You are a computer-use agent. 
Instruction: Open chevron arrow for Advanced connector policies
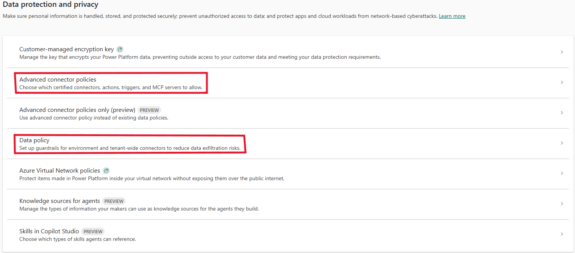pos(562,82)
